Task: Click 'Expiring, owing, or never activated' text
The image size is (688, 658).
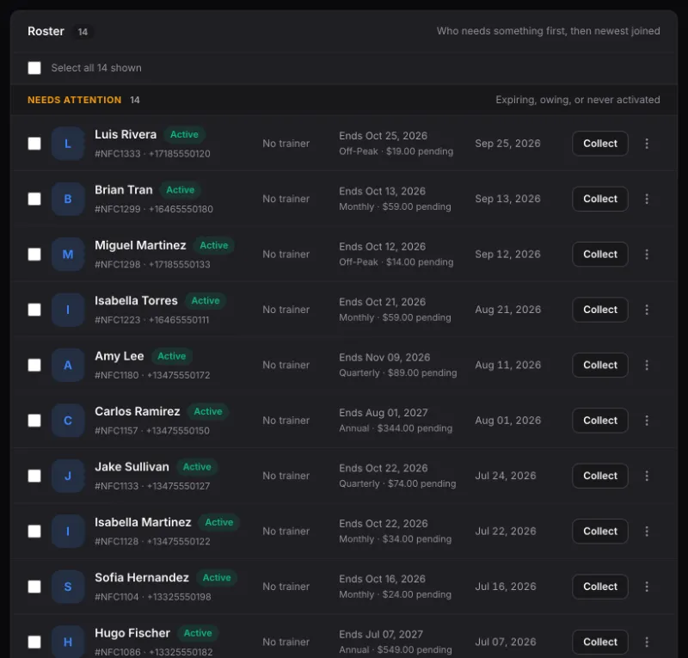Action: click(577, 100)
